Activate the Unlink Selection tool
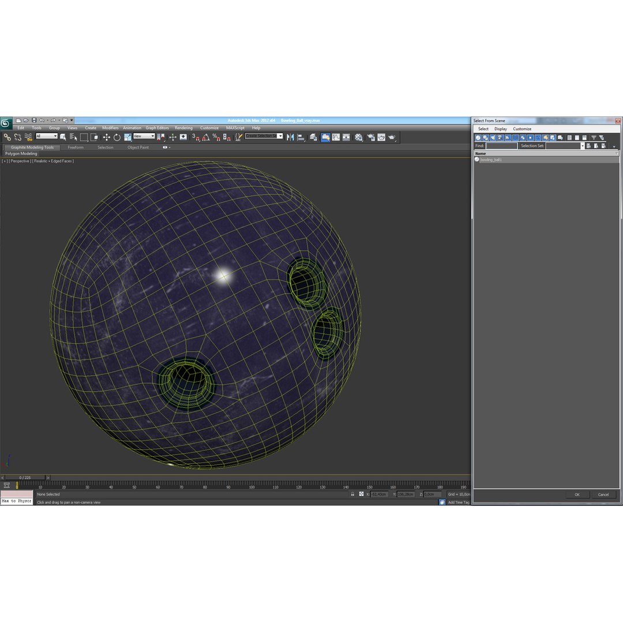 click(17, 137)
